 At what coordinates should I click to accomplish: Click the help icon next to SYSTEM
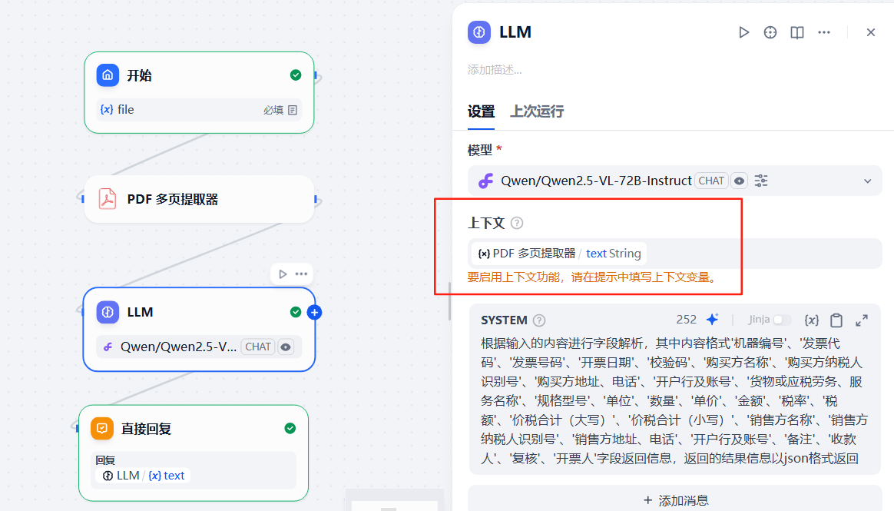coord(539,320)
